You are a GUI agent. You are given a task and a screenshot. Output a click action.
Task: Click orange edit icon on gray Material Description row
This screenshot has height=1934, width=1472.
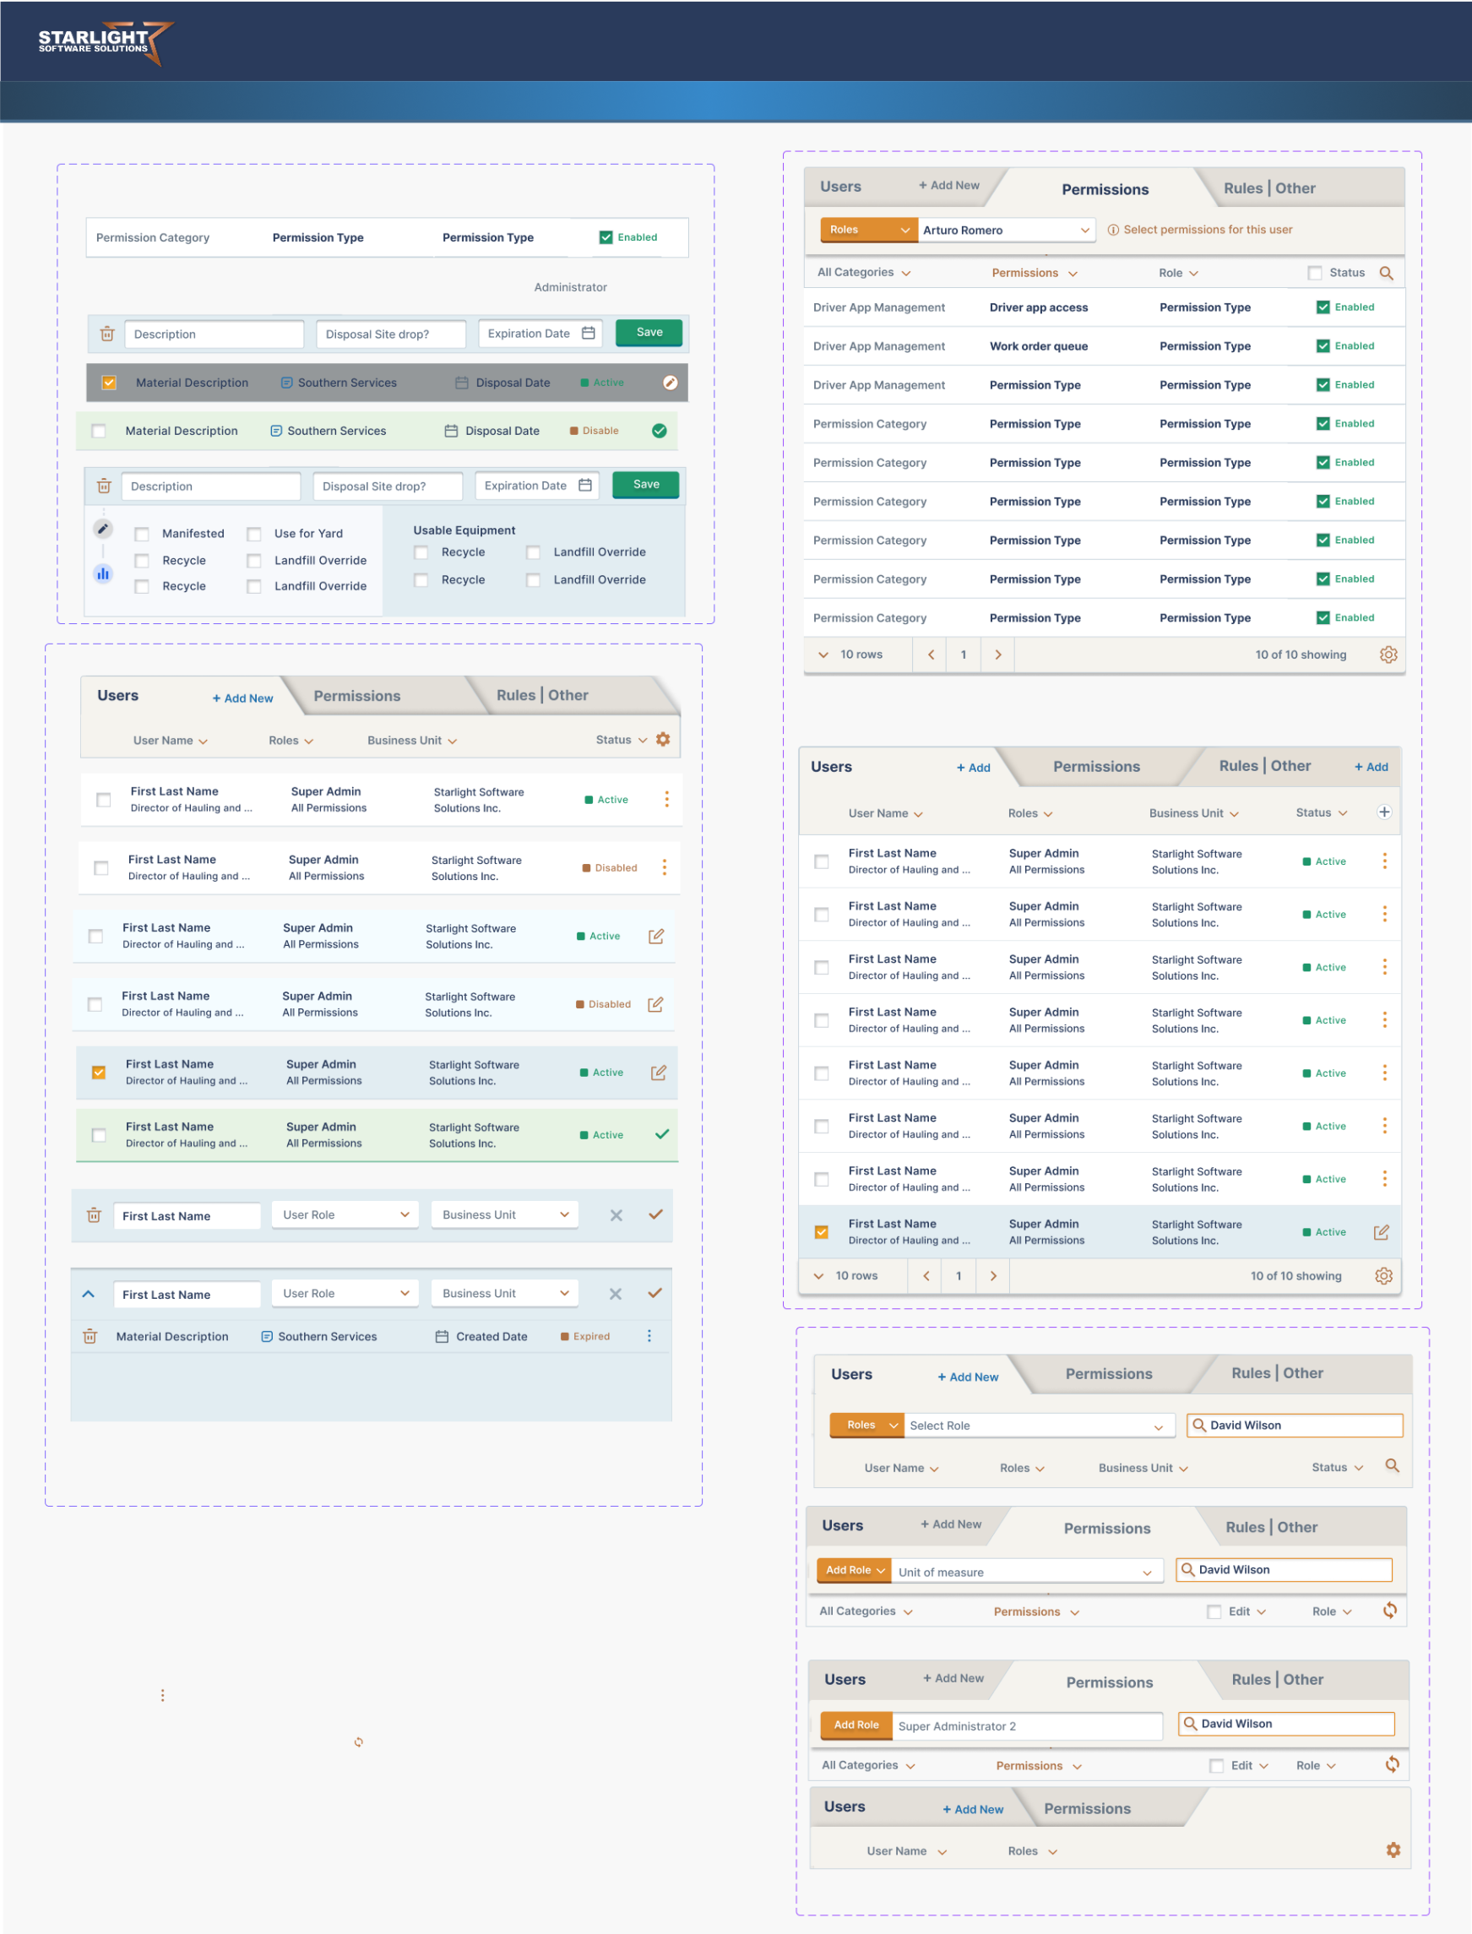click(670, 382)
